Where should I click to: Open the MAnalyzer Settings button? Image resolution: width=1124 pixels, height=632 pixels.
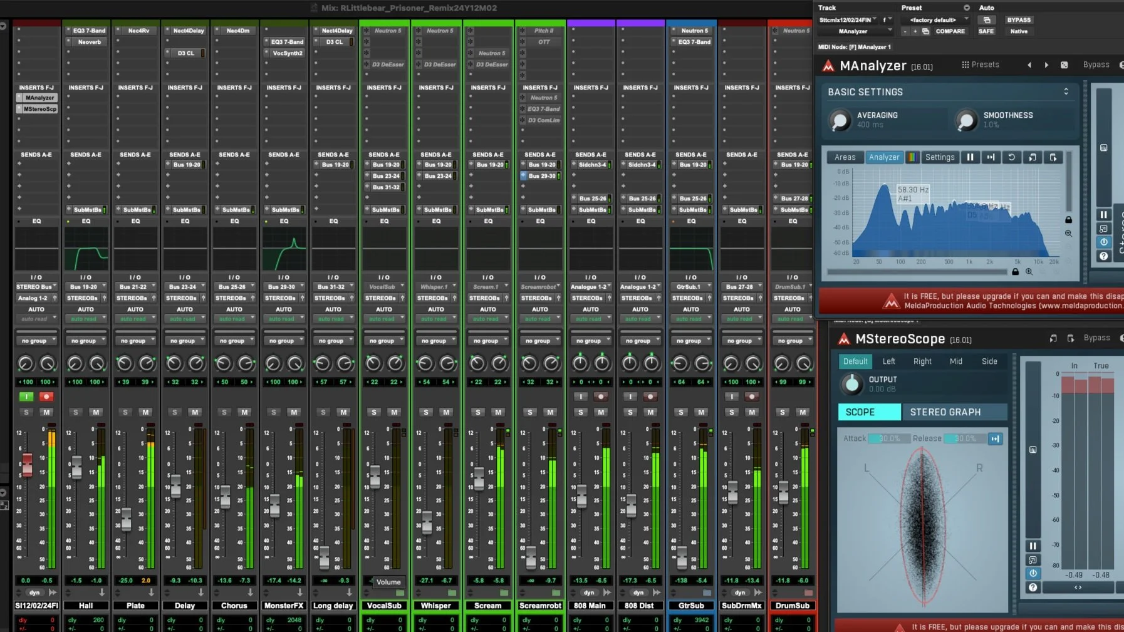(x=940, y=157)
